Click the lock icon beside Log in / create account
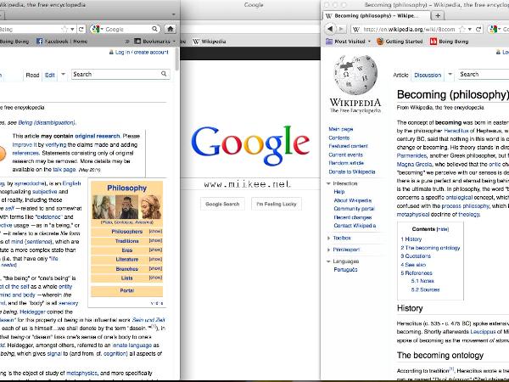This screenshot has width=509, height=382. pyautogui.click(x=111, y=52)
